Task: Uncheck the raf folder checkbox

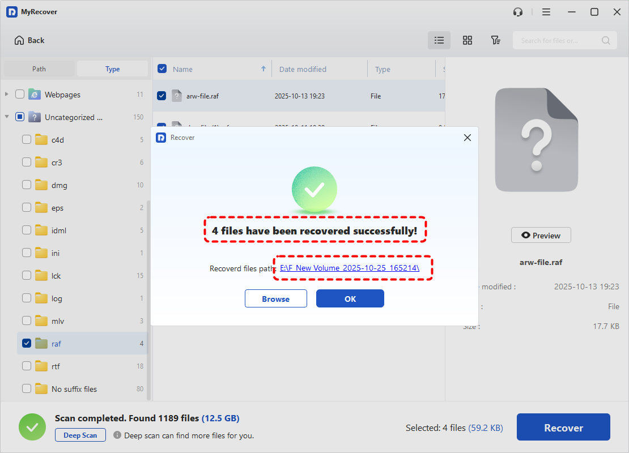Action: pos(27,343)
